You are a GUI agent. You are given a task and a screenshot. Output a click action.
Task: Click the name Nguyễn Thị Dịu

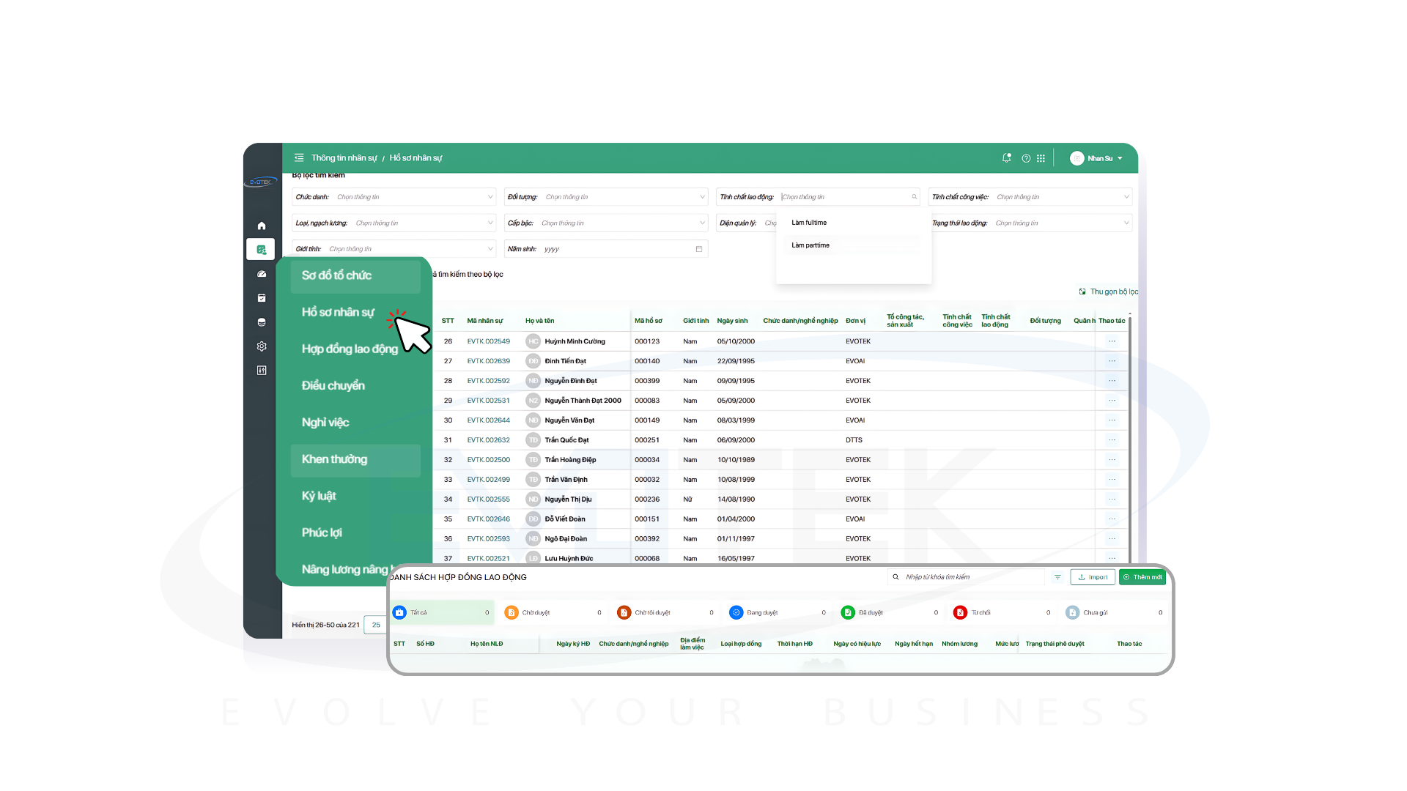click(x=568, y=500)
